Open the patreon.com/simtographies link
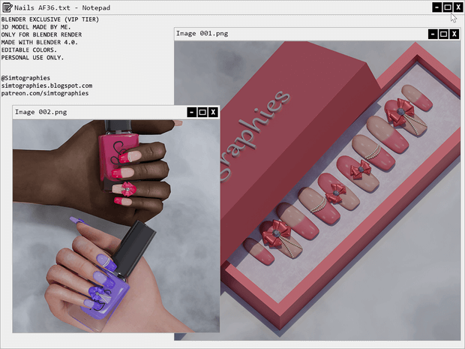465x349 pixels. 45,94
